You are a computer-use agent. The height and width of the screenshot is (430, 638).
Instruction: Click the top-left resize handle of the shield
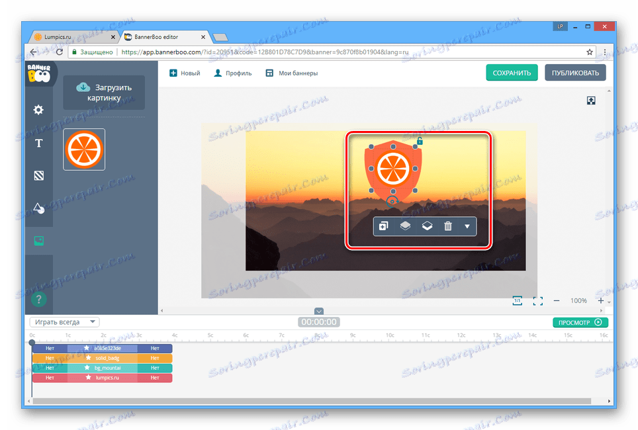point(371,147)
